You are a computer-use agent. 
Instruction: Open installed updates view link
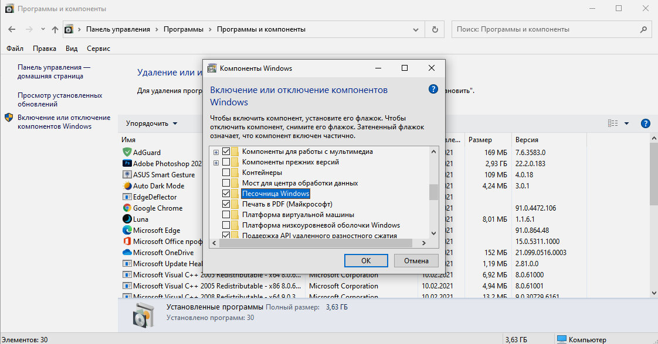click(x=60, y=99)
